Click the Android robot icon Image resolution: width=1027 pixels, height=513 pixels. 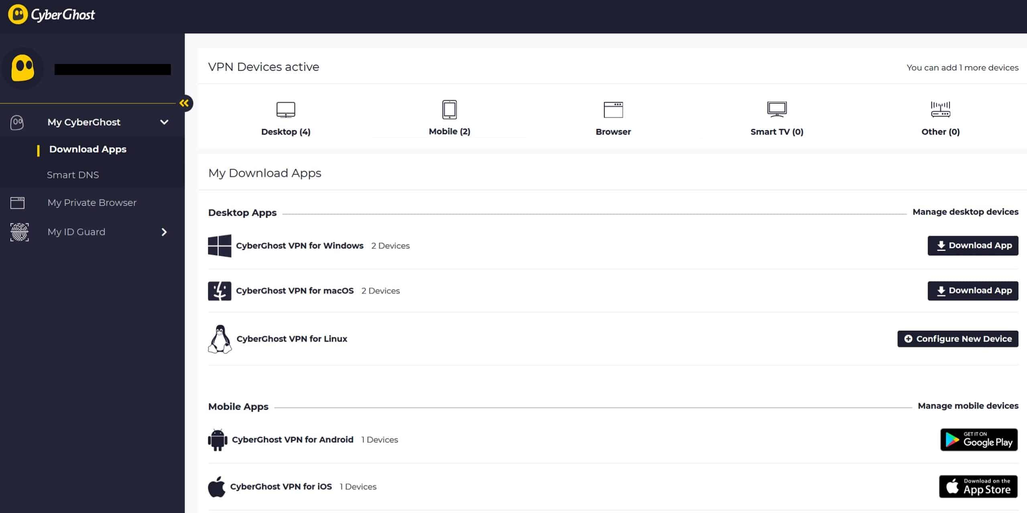217,440
